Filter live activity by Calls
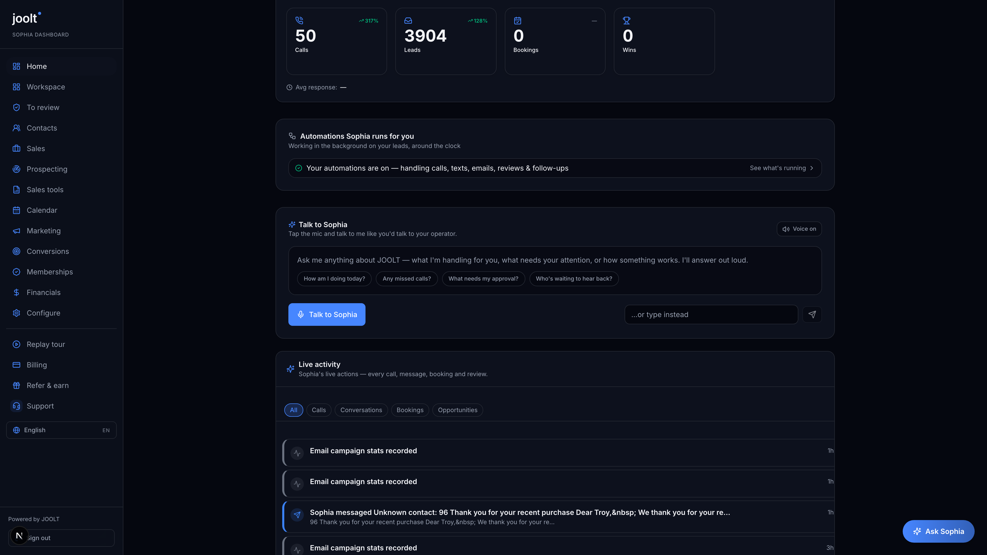Viewport: 987px width, 555px height. [319, 410]
